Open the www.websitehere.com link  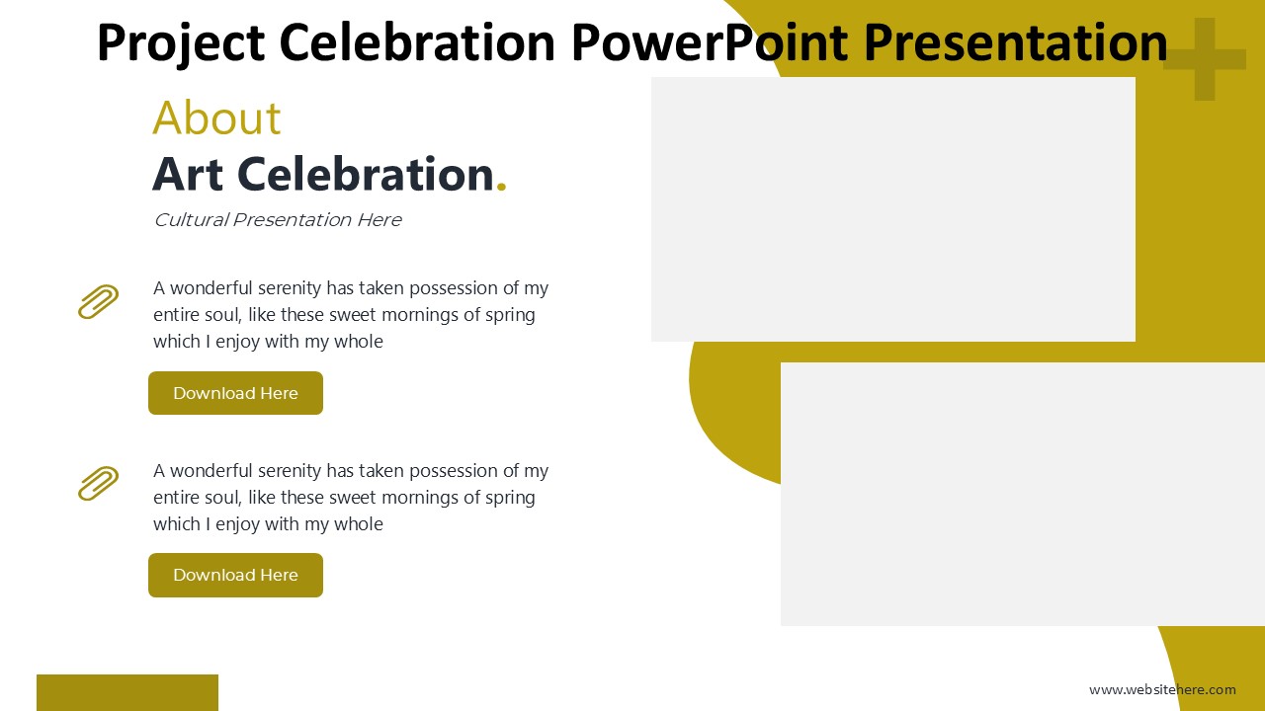(1162, 689)
